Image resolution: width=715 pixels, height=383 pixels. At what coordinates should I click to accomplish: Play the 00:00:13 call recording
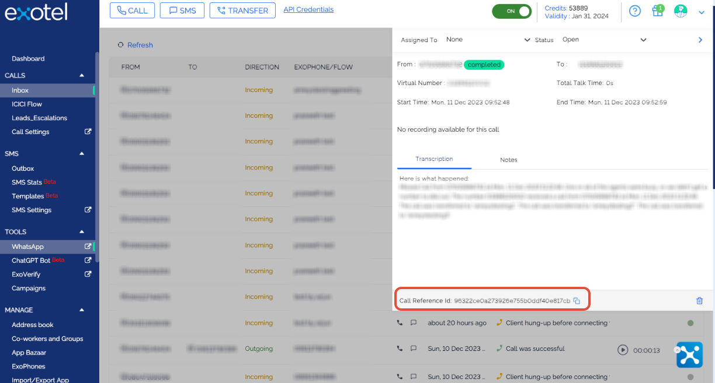(x=623, y=350)
